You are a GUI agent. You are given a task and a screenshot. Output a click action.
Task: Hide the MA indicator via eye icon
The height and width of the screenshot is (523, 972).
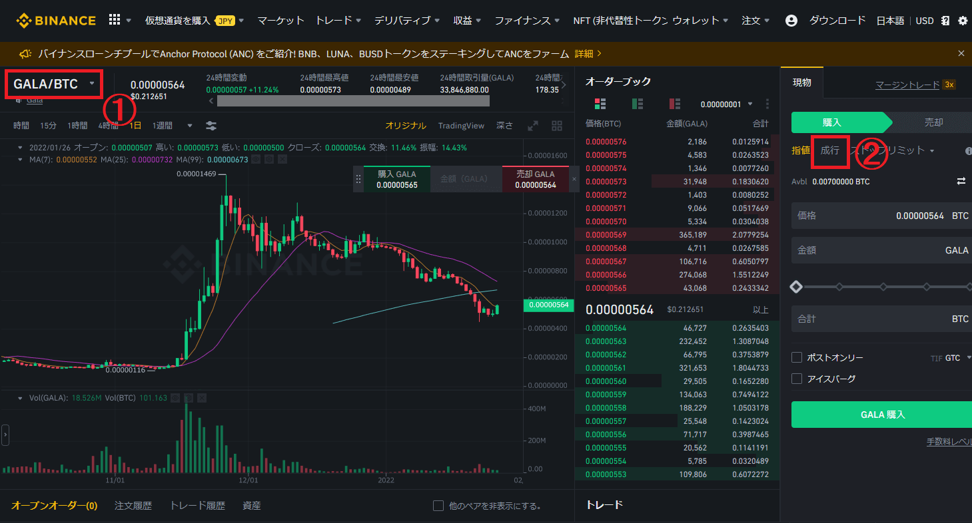[256, 160]
